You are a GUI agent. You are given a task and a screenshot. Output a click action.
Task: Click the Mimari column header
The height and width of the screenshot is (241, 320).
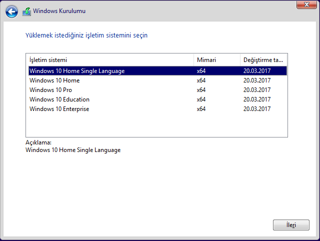point(216,60)
